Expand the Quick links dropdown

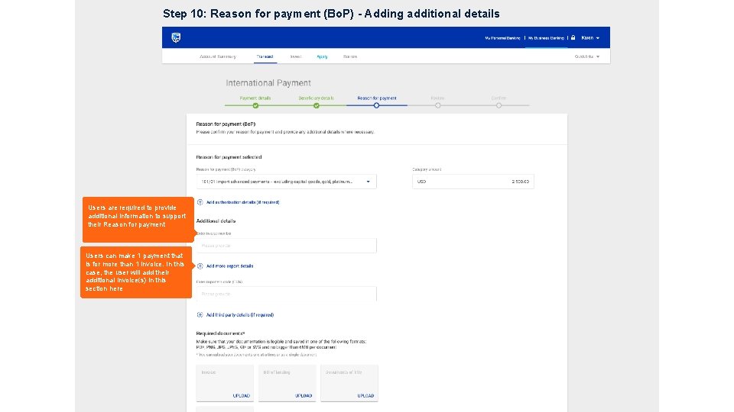587,56
